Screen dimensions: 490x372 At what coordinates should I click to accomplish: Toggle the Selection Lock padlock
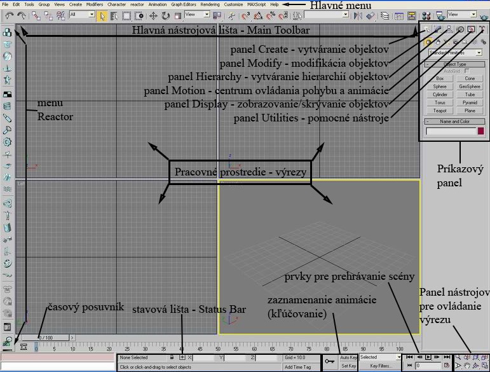[172, 357]
